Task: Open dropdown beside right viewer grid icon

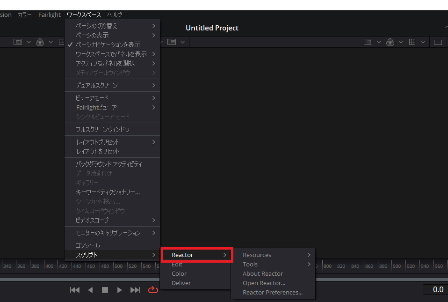Action: point(423,42)
